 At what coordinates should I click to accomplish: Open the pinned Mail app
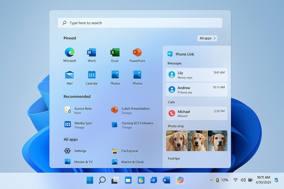(x=70, y=78)
